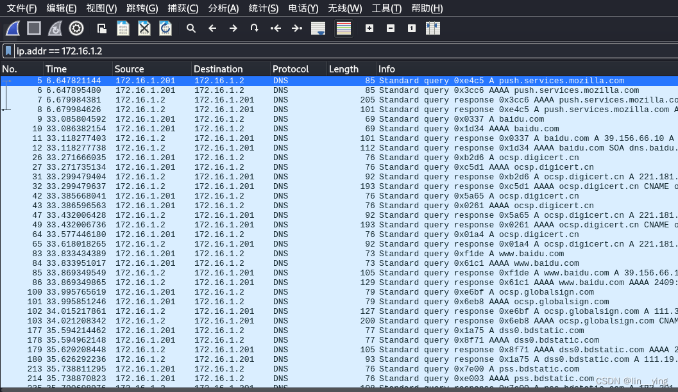Select packet 10 query AAAA baidu.com

click(339, 129)
